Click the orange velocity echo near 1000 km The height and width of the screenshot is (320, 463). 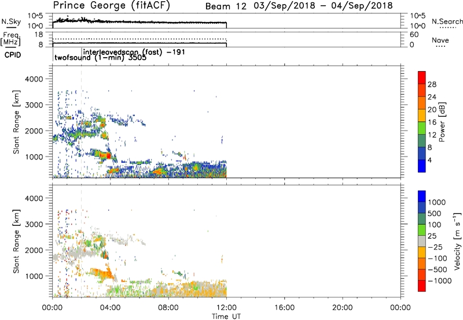pos(102,273)
